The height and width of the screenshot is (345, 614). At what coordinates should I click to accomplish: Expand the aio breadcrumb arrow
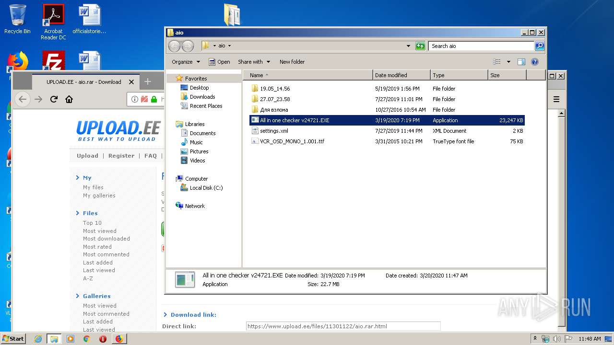(x=229, y=46)
